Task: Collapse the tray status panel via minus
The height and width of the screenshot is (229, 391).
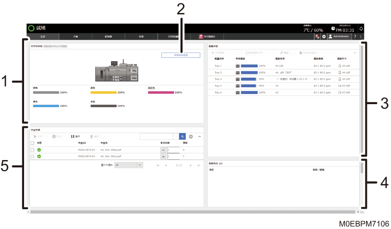Action: click(355, 53)
